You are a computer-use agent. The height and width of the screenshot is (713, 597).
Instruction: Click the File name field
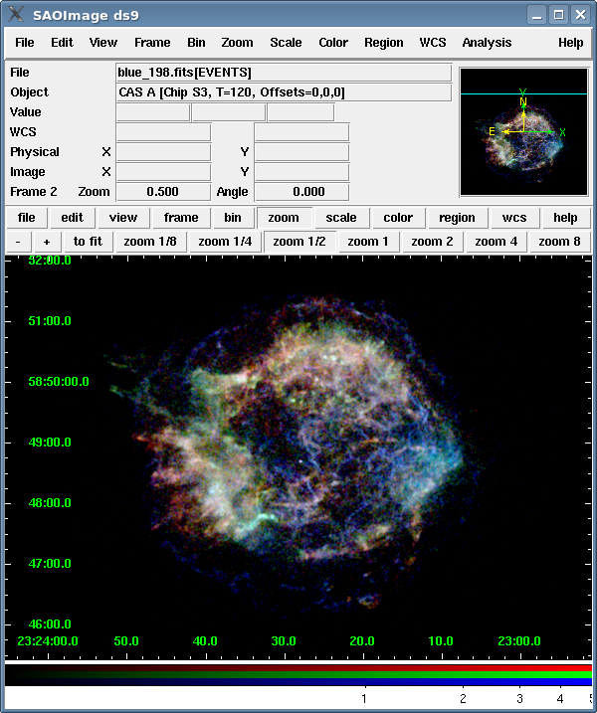[284, 73]
